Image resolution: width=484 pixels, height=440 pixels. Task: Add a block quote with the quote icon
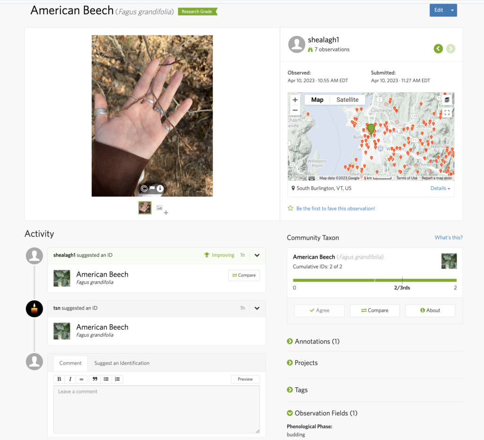pos(95,379)
